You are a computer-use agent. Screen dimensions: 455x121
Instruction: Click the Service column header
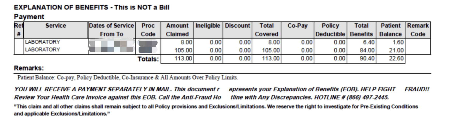pyautogui.click(x=56, y=26)
